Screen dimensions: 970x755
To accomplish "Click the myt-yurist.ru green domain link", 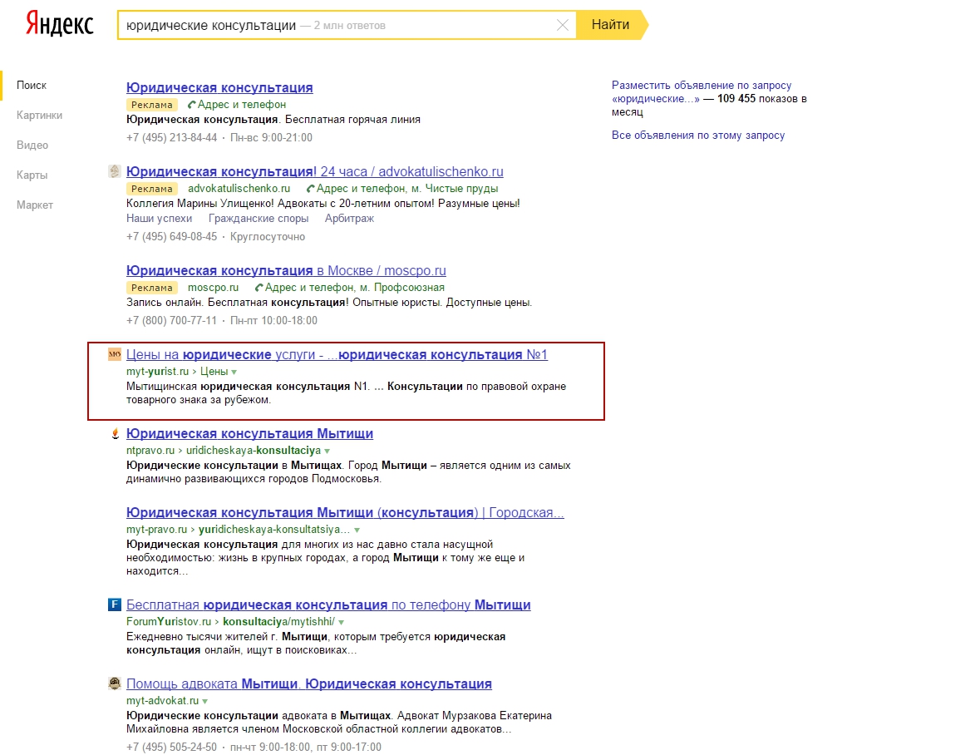I will click(157, 372).
